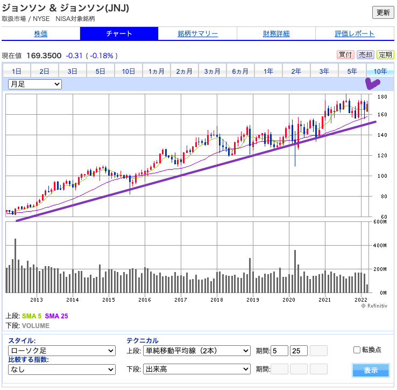This screenshot has height=390, width=397.
Task: Select the 1ヵ月 chart period
Action: pyautogui.click(x=156, y=71)
